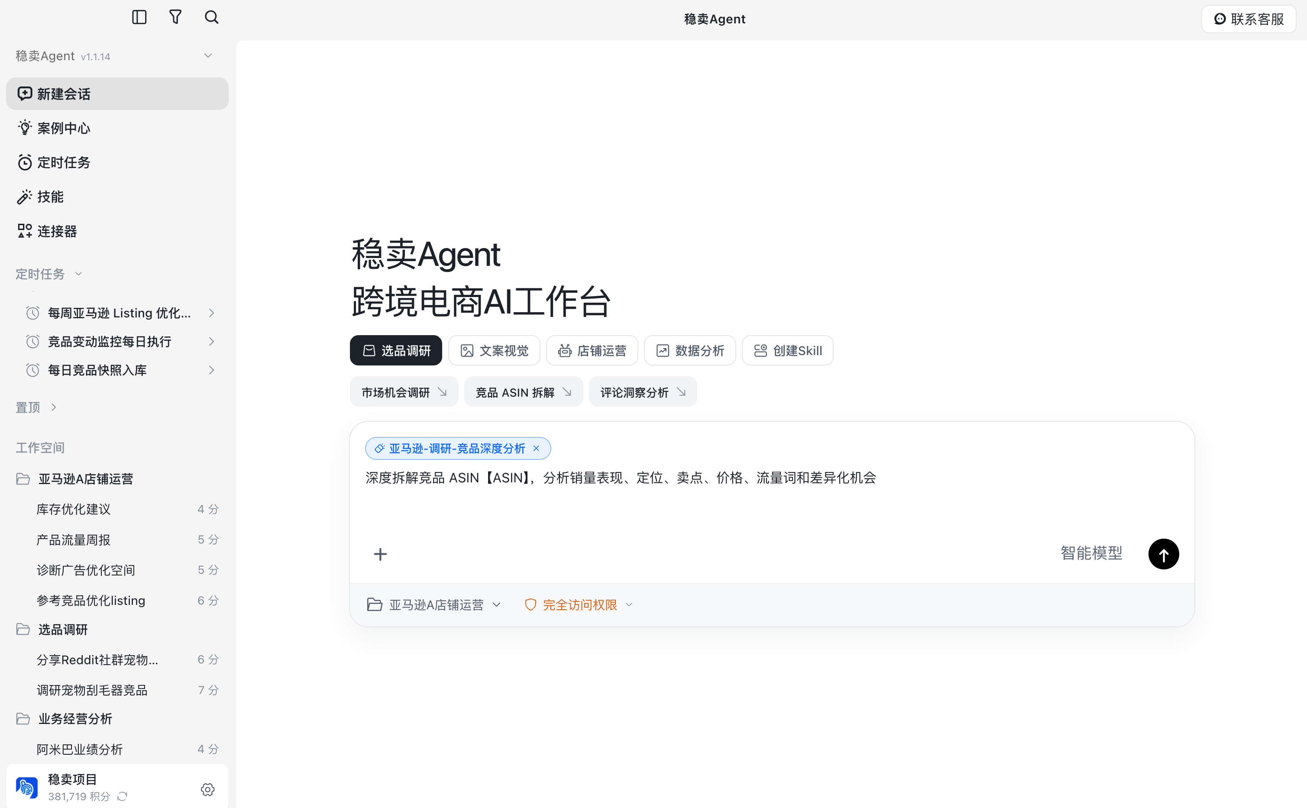The width and height of the screenshot is (1307, 808).
Task: Switch to the 创建Skill tab
Action: [788, 351]
